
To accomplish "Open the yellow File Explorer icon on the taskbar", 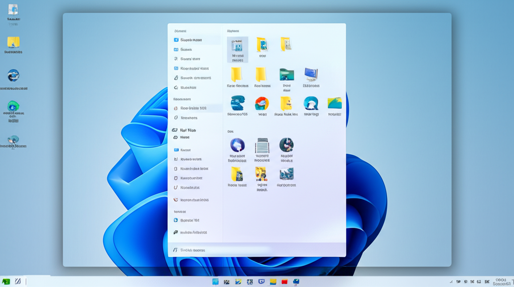I will [273, 282].
